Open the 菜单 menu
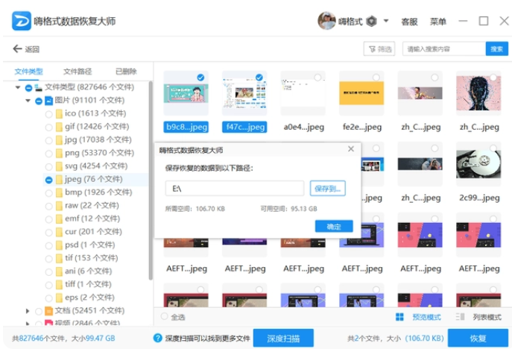 click(x=438, y=22)
